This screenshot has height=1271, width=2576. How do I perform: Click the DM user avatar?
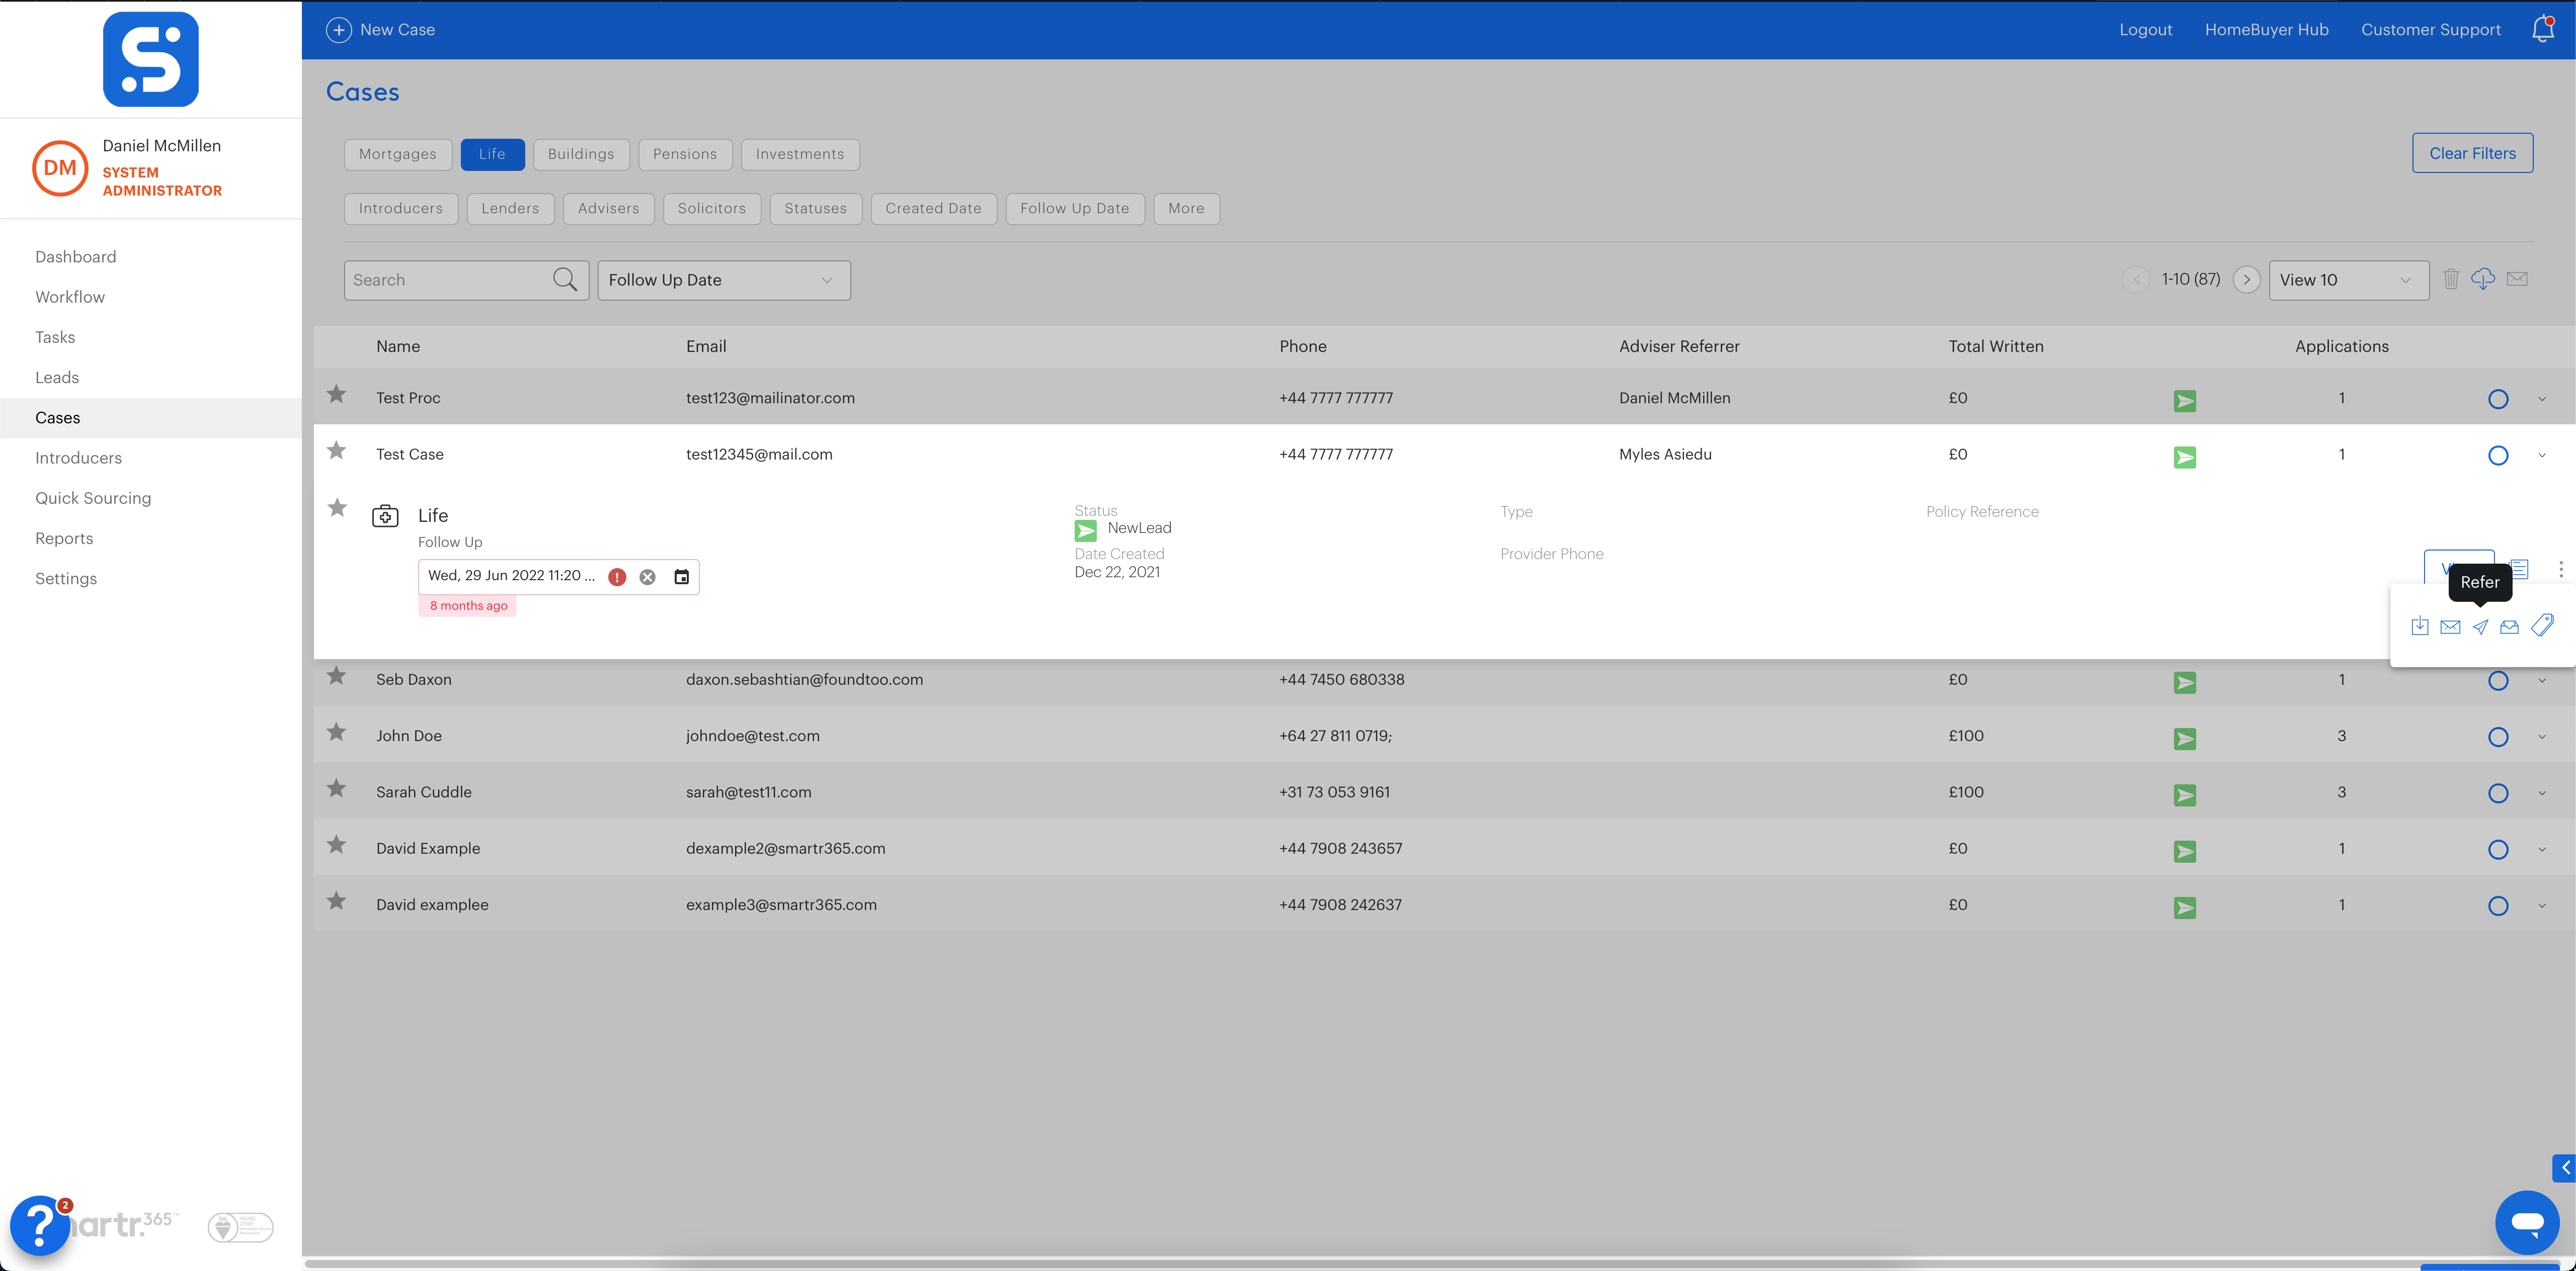pyautogui.click(x=60, y=168)
